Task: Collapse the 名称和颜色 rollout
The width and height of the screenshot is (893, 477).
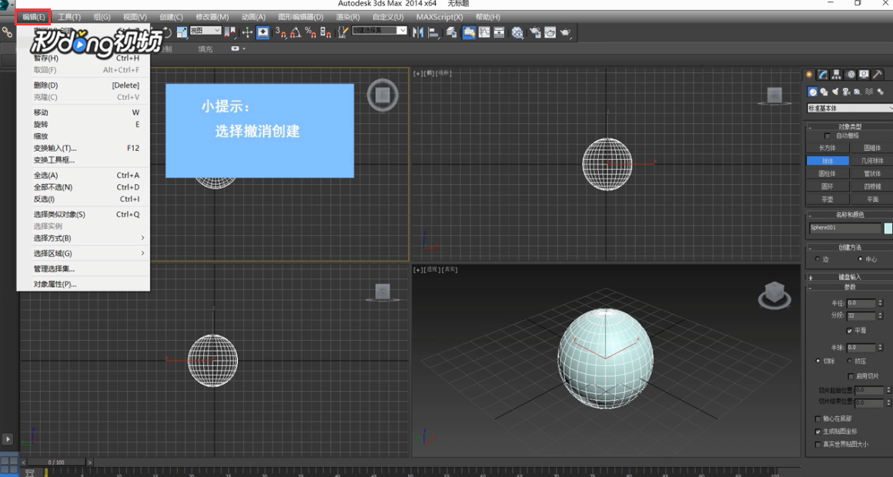Action: (849, 215)
